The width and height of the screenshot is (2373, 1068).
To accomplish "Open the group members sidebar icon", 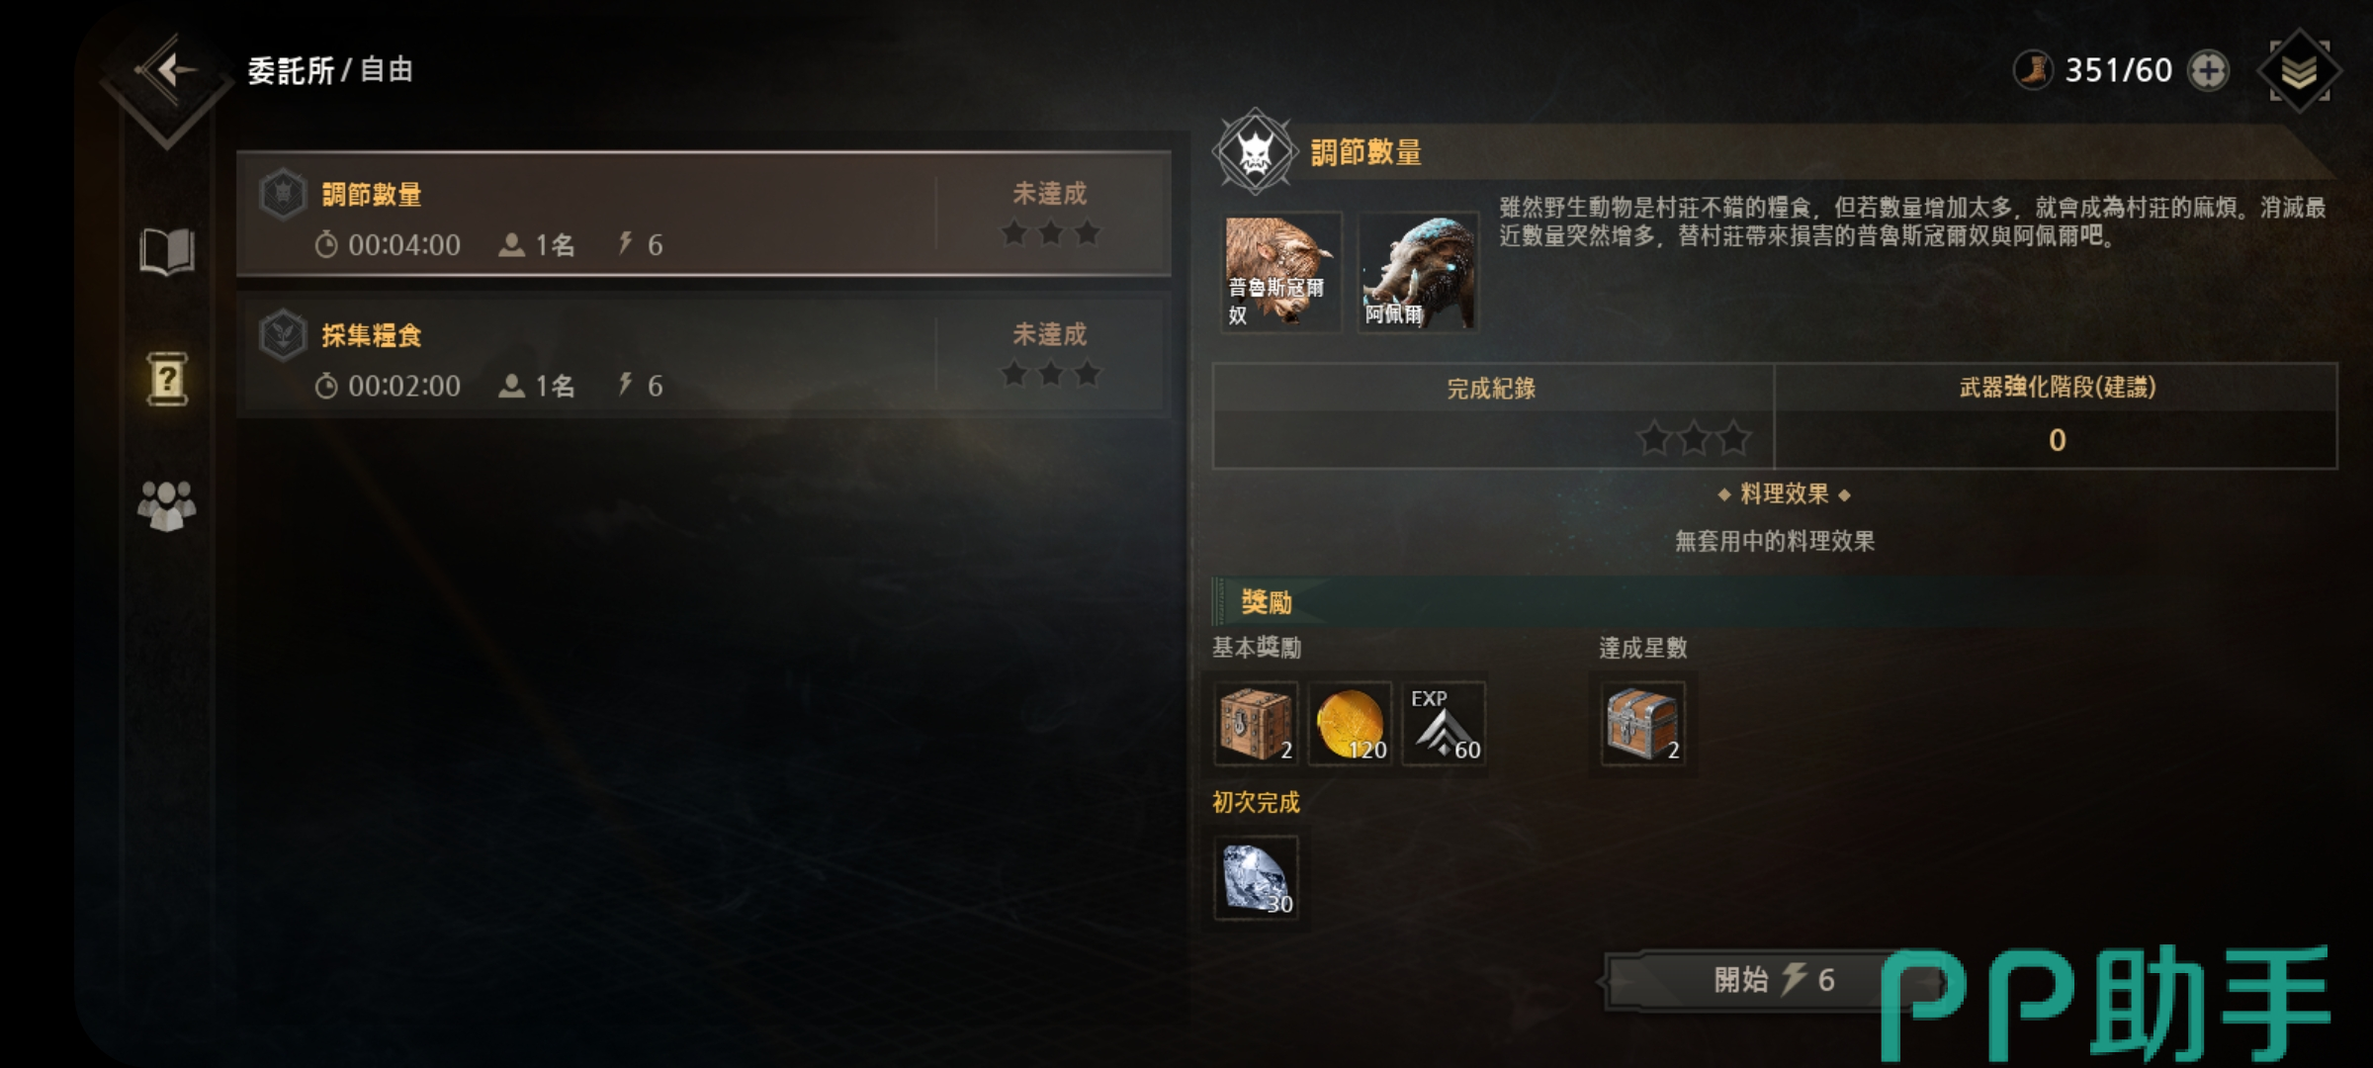I will coord(166,505).
